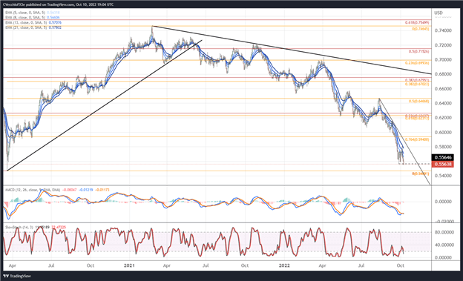
Task: Select the EMA 13 indicator legend
Action: (33, 23)
